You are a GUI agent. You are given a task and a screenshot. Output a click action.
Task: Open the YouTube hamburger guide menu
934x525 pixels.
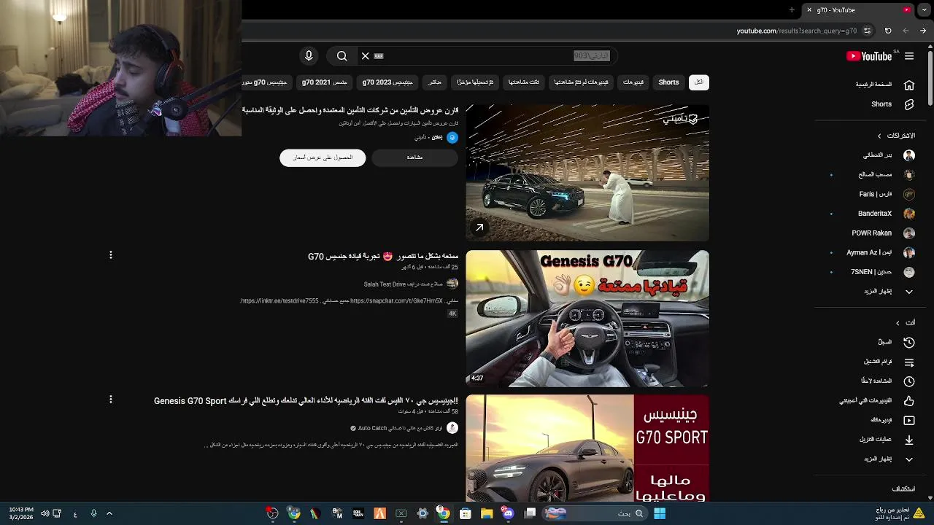pyautogui.click(x=909, y=56)
